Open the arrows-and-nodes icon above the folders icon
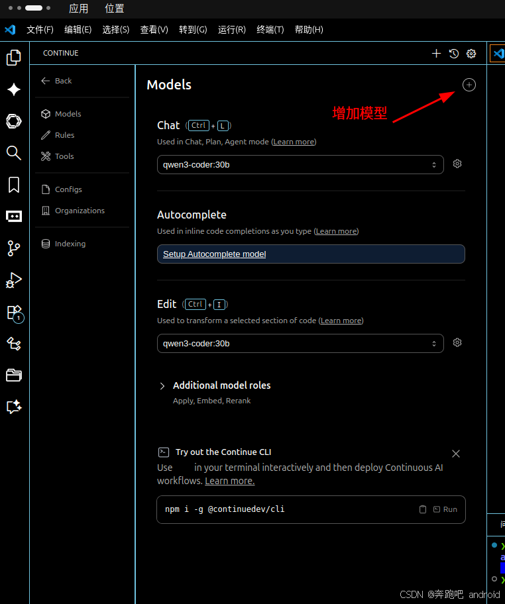 click(14, 344)
